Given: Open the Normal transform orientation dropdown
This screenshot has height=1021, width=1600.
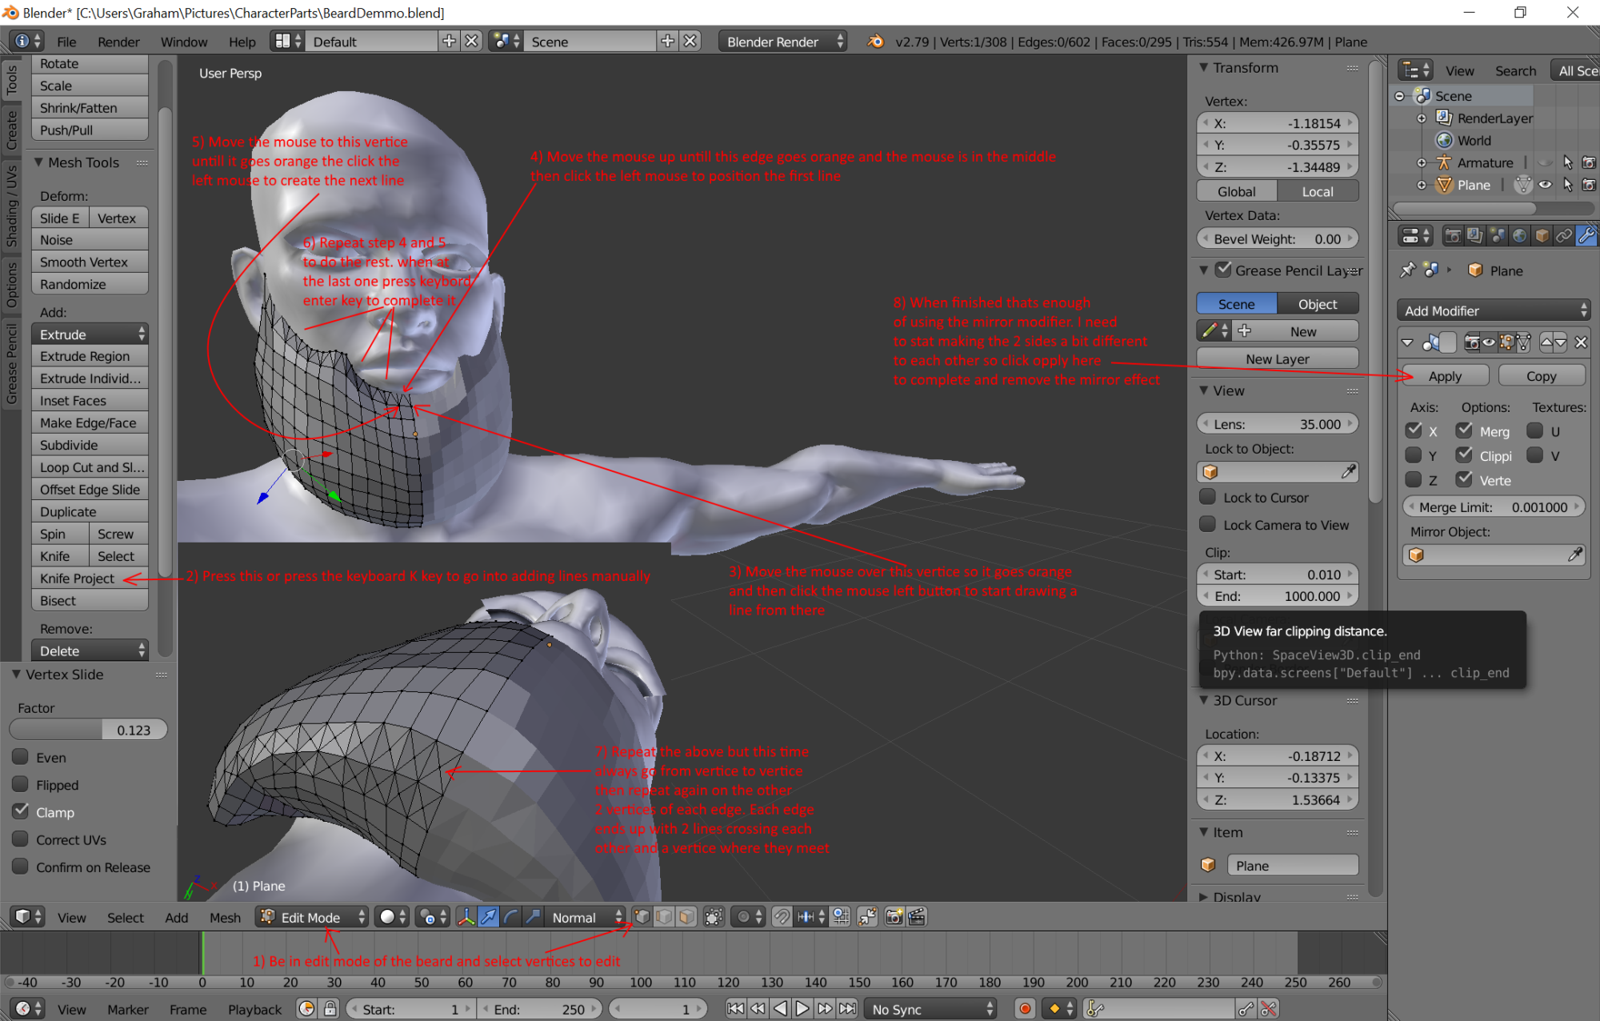Looking at the screenshot, I should [584, 917].
